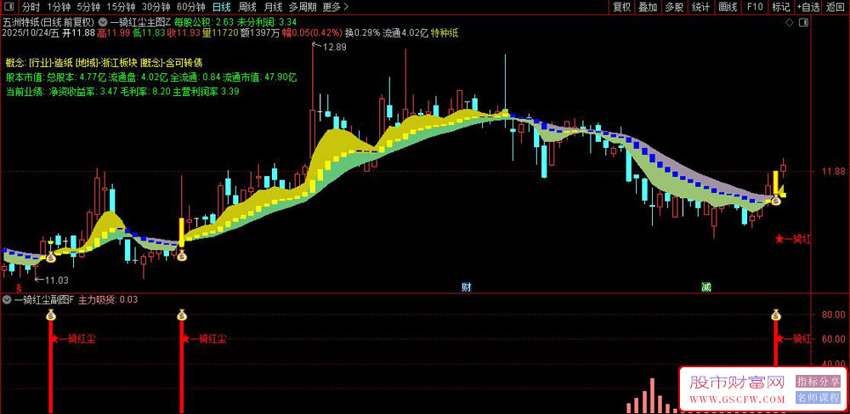The width and height of the screenshot is (850, 414).
Task: Open the F10 company info
Action: [755, 7]
